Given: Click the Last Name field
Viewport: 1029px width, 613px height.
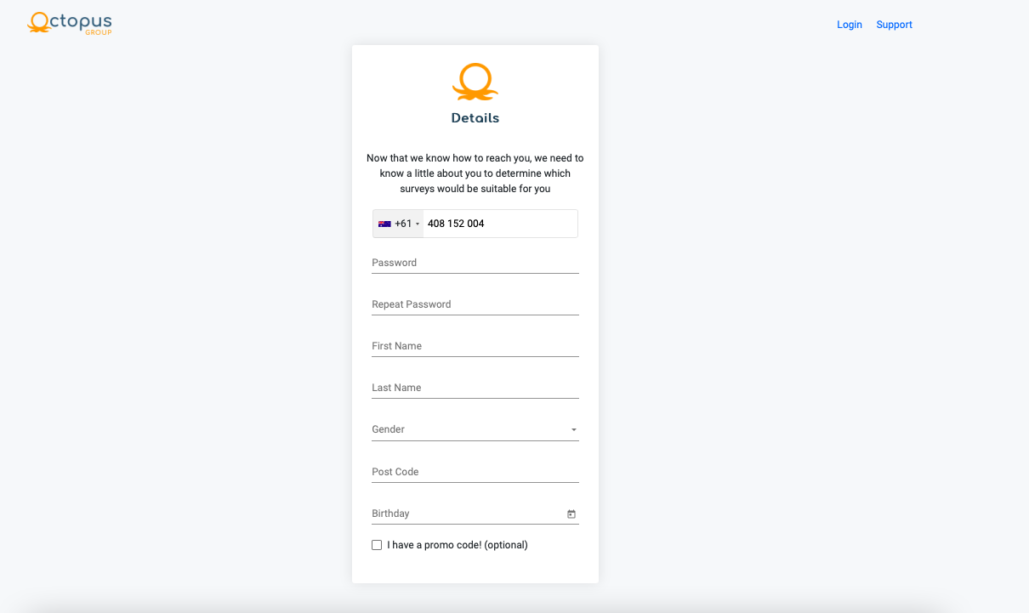Looking at the screenshot, I should coord(475,388).
